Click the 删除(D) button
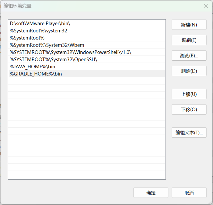 click(x=189, y=71)
